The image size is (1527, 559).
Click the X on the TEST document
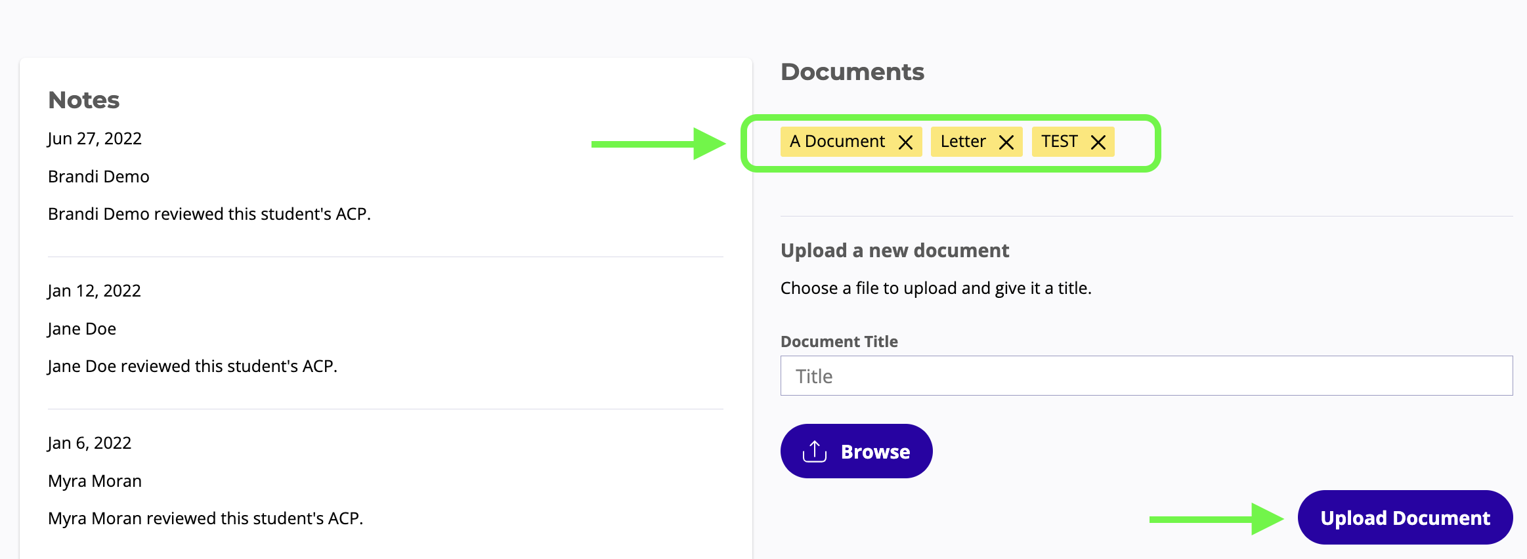click(x=1098, y=142)
